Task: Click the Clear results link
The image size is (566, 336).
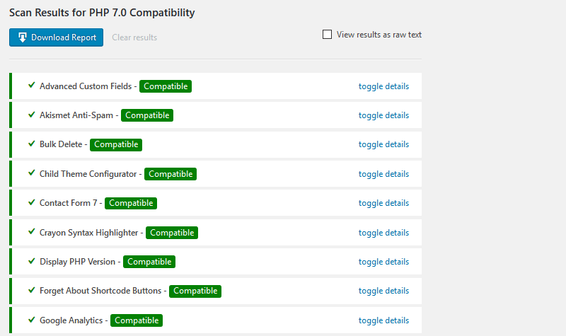Action: (134, 37)
